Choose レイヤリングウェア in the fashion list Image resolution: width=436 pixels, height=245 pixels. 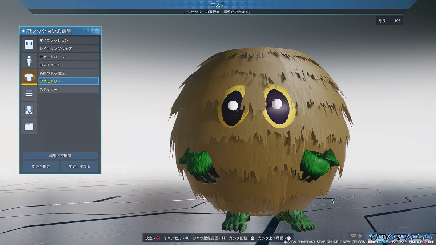69,48
